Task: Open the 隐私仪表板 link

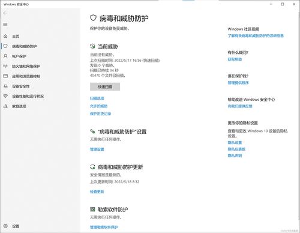Action: (236, 149)
